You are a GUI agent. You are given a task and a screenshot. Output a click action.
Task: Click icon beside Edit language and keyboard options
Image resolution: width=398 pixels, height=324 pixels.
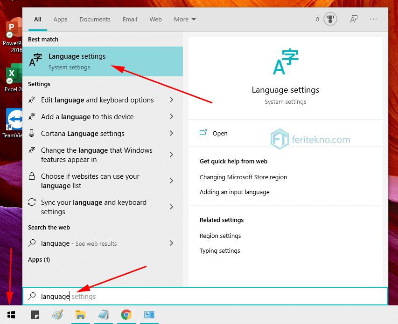(x=32, y=100)
